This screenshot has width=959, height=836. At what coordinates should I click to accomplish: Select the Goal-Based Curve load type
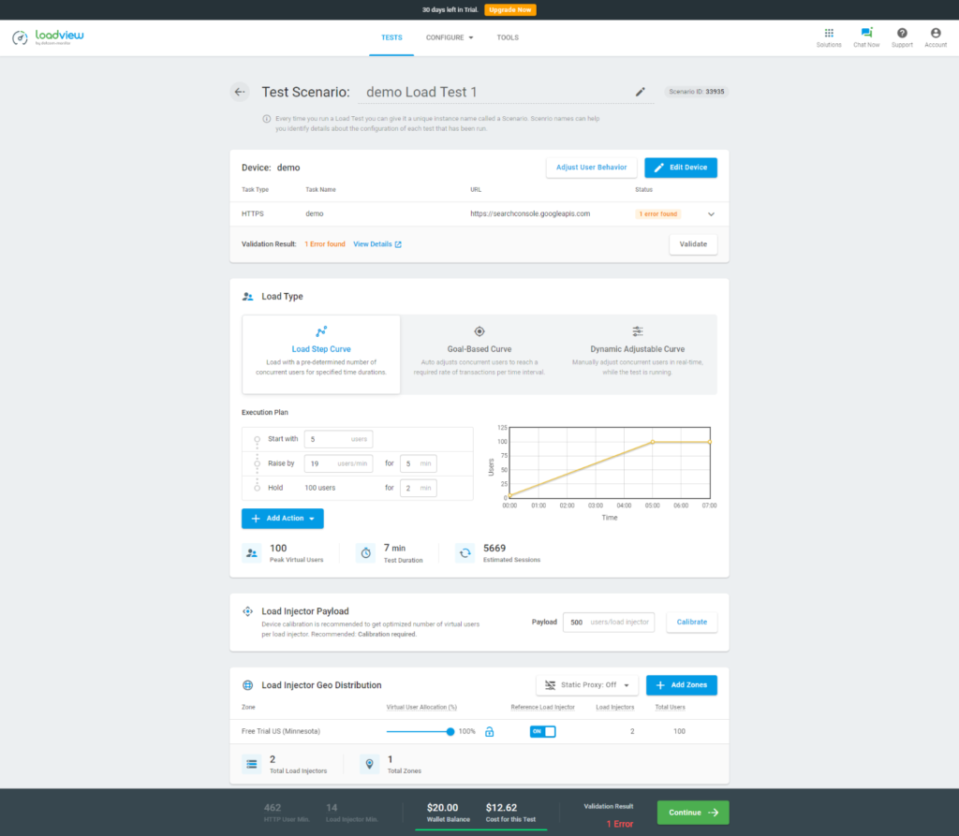[x=479, y=354]
